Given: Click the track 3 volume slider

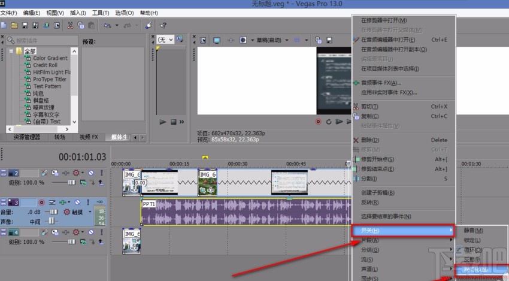Looking at the screenshot, I should tap(53, 211).
